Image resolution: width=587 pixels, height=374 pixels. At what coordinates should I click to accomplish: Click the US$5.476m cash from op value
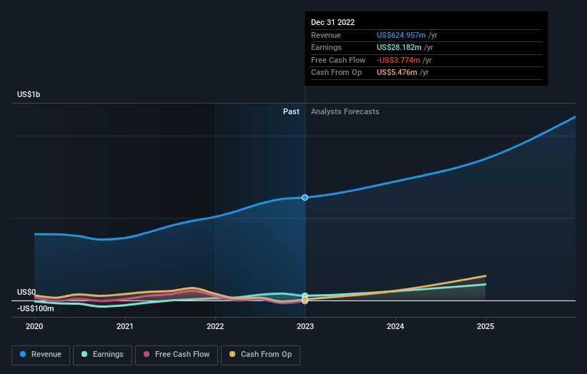pyautogui.click(x=397, y=73)
